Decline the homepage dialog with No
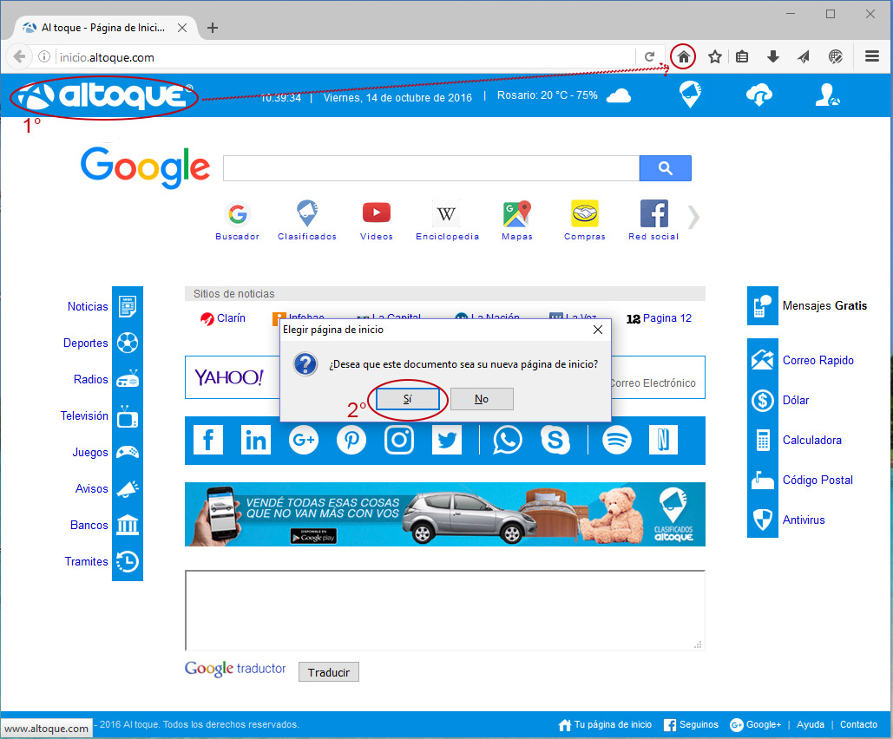This screenshot has width=893, height=739. pyautogui.click(x=482, y=399)
